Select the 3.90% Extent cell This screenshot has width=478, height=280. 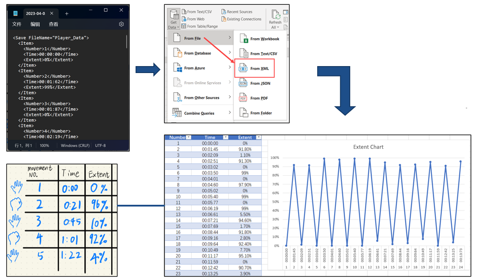coord(245,273)
